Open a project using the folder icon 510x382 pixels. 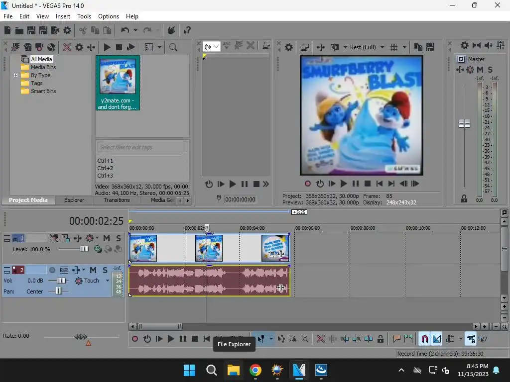pyautogui.click(x=19, y=30)
